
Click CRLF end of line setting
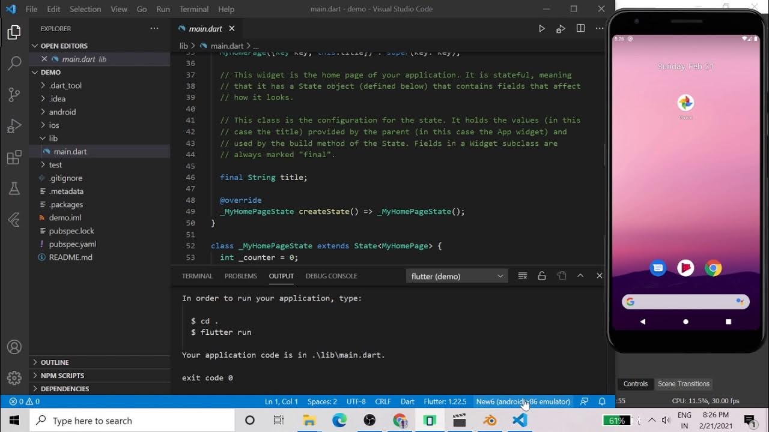coord(383,401)
